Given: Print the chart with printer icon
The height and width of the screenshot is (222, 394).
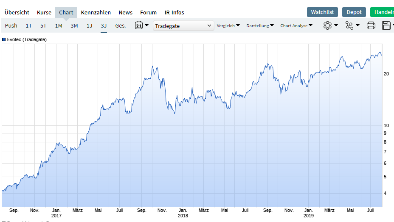Looking at the screenshot, I should point(371,25).
